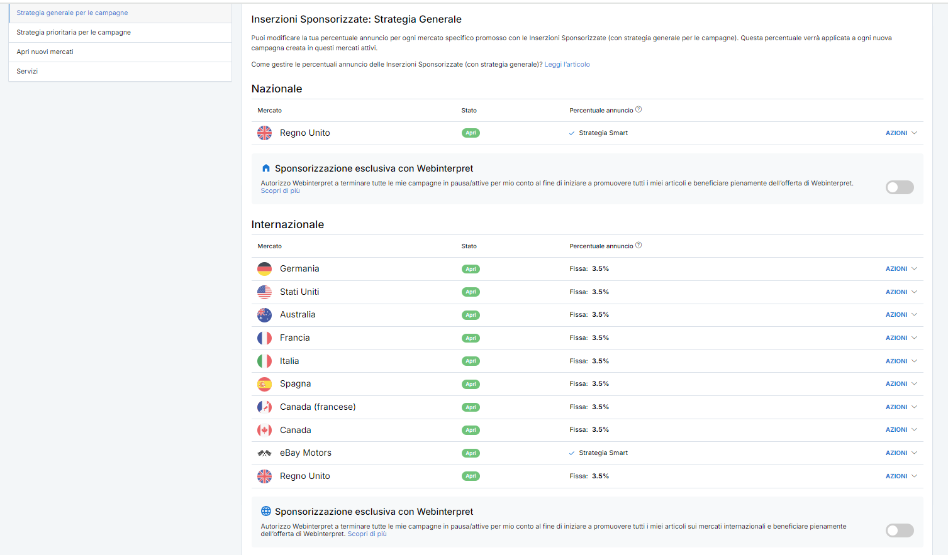
Task: Click Aprl status badge for Spagna
Action: (x=471, y=384)
